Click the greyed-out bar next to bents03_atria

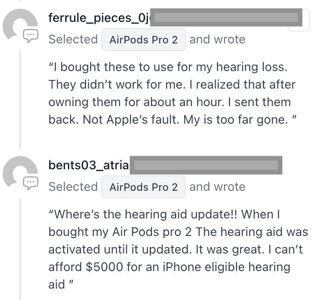[207, 165]
